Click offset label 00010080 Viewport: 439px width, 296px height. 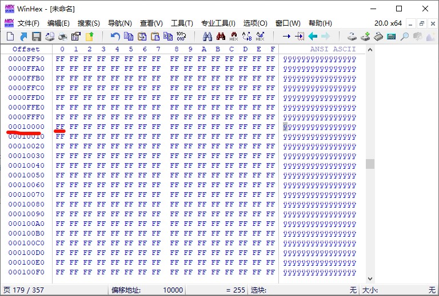tap(26, 204)
